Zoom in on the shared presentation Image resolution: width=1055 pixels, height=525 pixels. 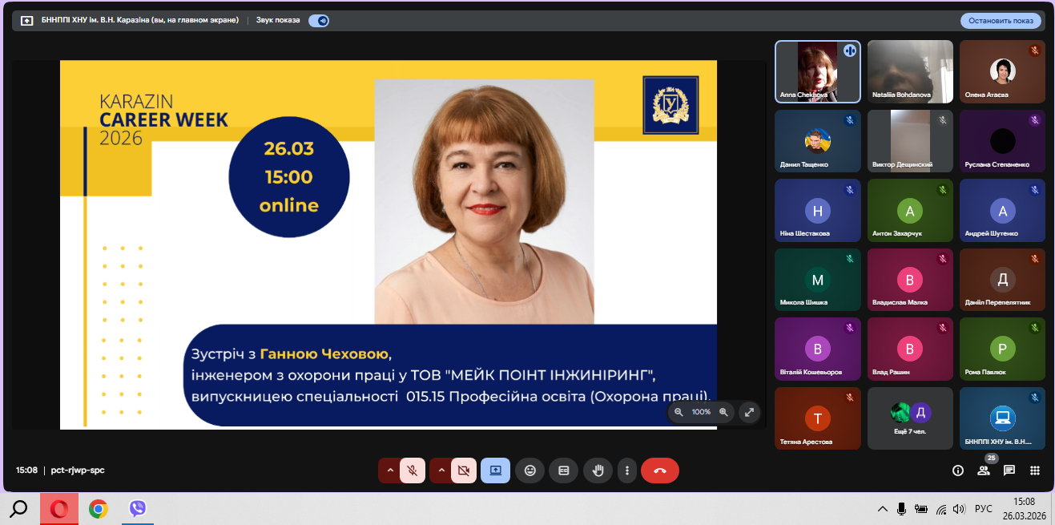pos(723,412)
